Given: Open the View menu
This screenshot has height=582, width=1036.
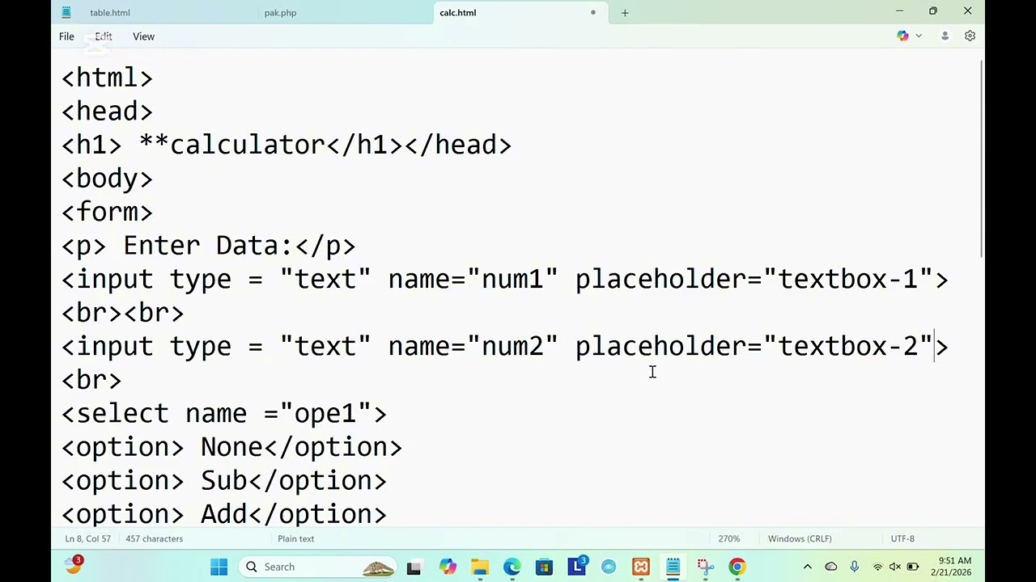Looking at the screenshot, I should click(143, 36).
